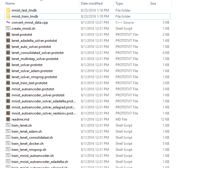Click the mnist_autoencoder.prototxt file icon
The width and height of the screenshot is (197, 171).
(x=8, y=89)
